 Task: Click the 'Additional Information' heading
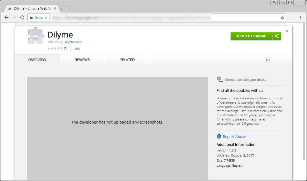pyautogui.click(x=236, y=145)
